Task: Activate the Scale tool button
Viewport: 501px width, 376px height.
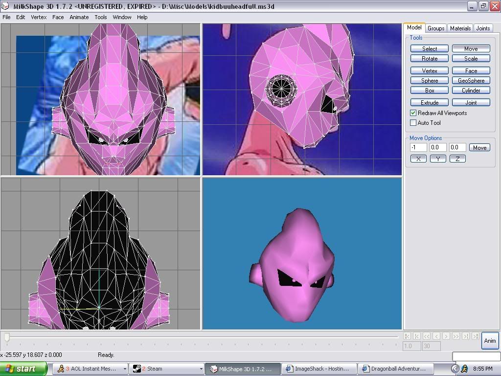Action: (x=471, y=59)
